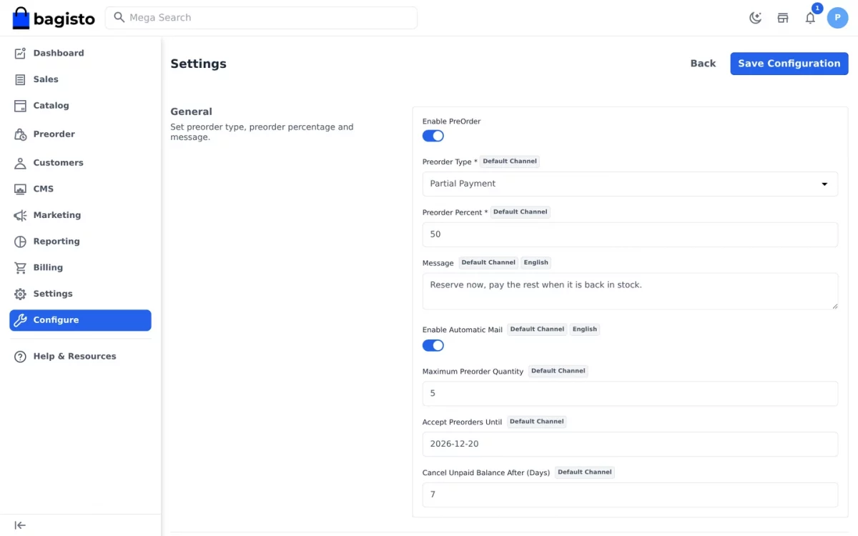
Task: Disable the Enable PreOrder switch
Action: pyautogui.click(x=433, y=136)
